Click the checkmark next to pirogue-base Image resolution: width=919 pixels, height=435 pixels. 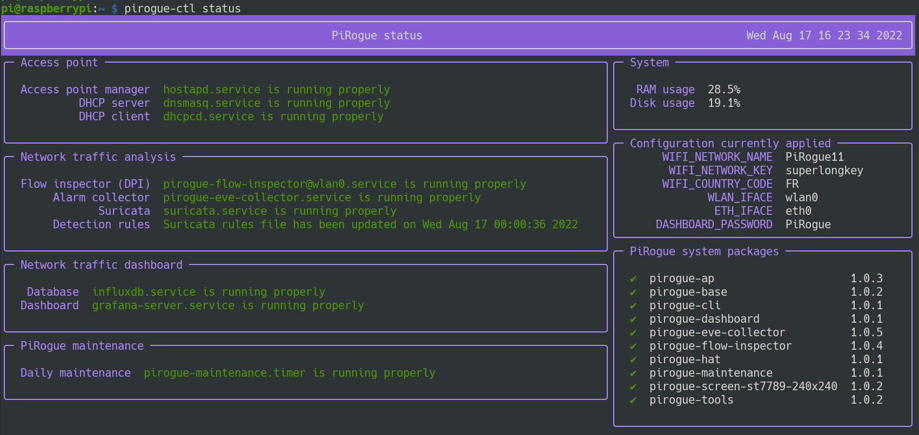pos(633,293)
